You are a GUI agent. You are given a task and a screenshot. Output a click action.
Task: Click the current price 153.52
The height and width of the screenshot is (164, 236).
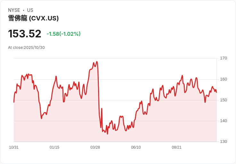25,34
